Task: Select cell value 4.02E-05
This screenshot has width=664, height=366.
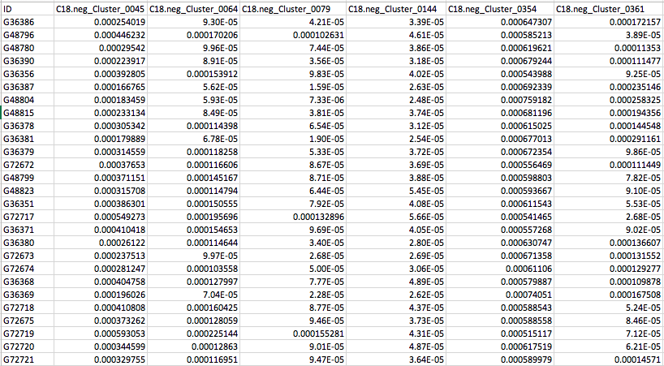Action: click(x=396, y=74)
